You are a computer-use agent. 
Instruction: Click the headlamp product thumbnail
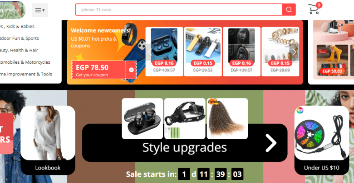(x=185, y=118)
